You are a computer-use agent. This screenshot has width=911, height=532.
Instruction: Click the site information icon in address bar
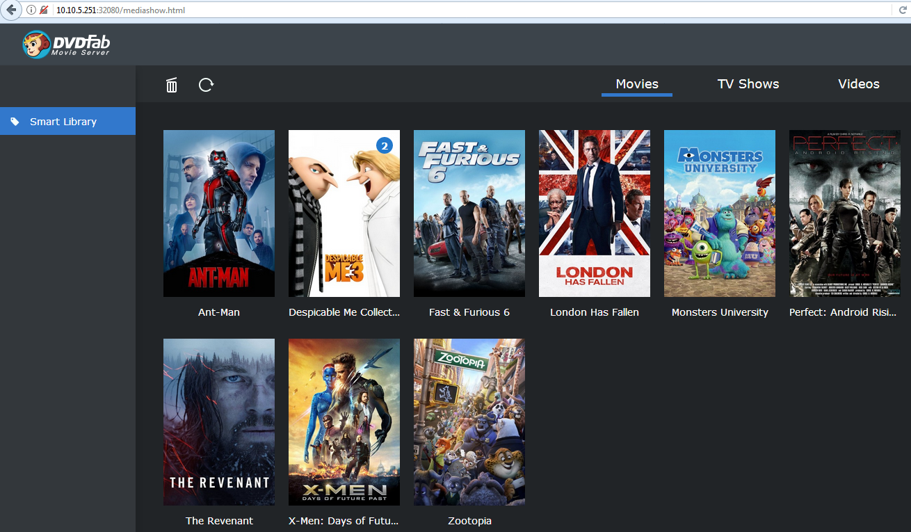(31, 10)
